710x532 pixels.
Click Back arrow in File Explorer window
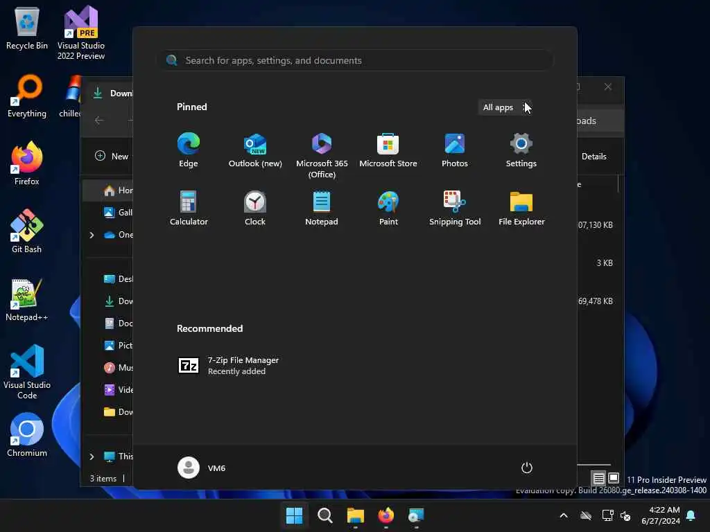coord(99,121)
